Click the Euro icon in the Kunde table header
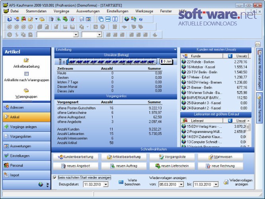Screen dimensions: 265x199 pos(230,56)
